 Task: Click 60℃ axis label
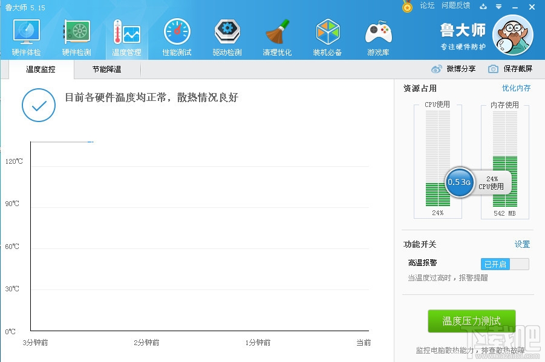pyautogui.click(x=12, y=247)
